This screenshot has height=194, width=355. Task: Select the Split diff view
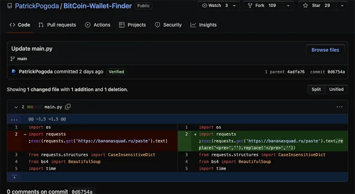coord(316,89)
